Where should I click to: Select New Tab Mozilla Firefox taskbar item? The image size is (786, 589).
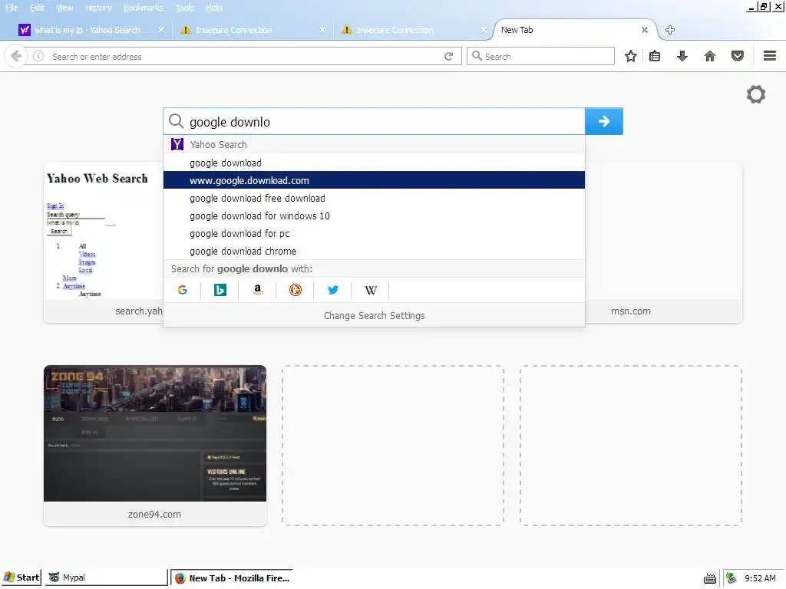click(x=232, y=578)
